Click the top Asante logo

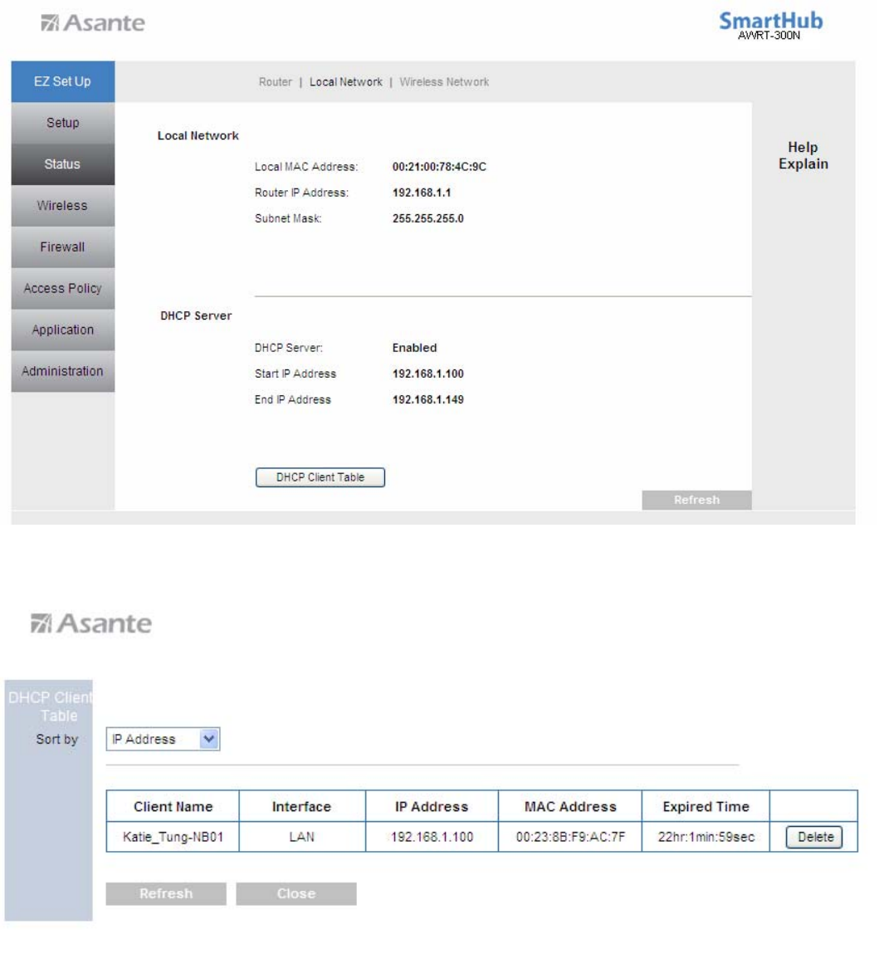coord(93,23)
